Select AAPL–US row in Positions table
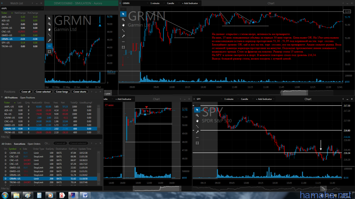Image resolution: width=355 pixels, height=199 pixels. pyautogui.click(x=50, y=107)
